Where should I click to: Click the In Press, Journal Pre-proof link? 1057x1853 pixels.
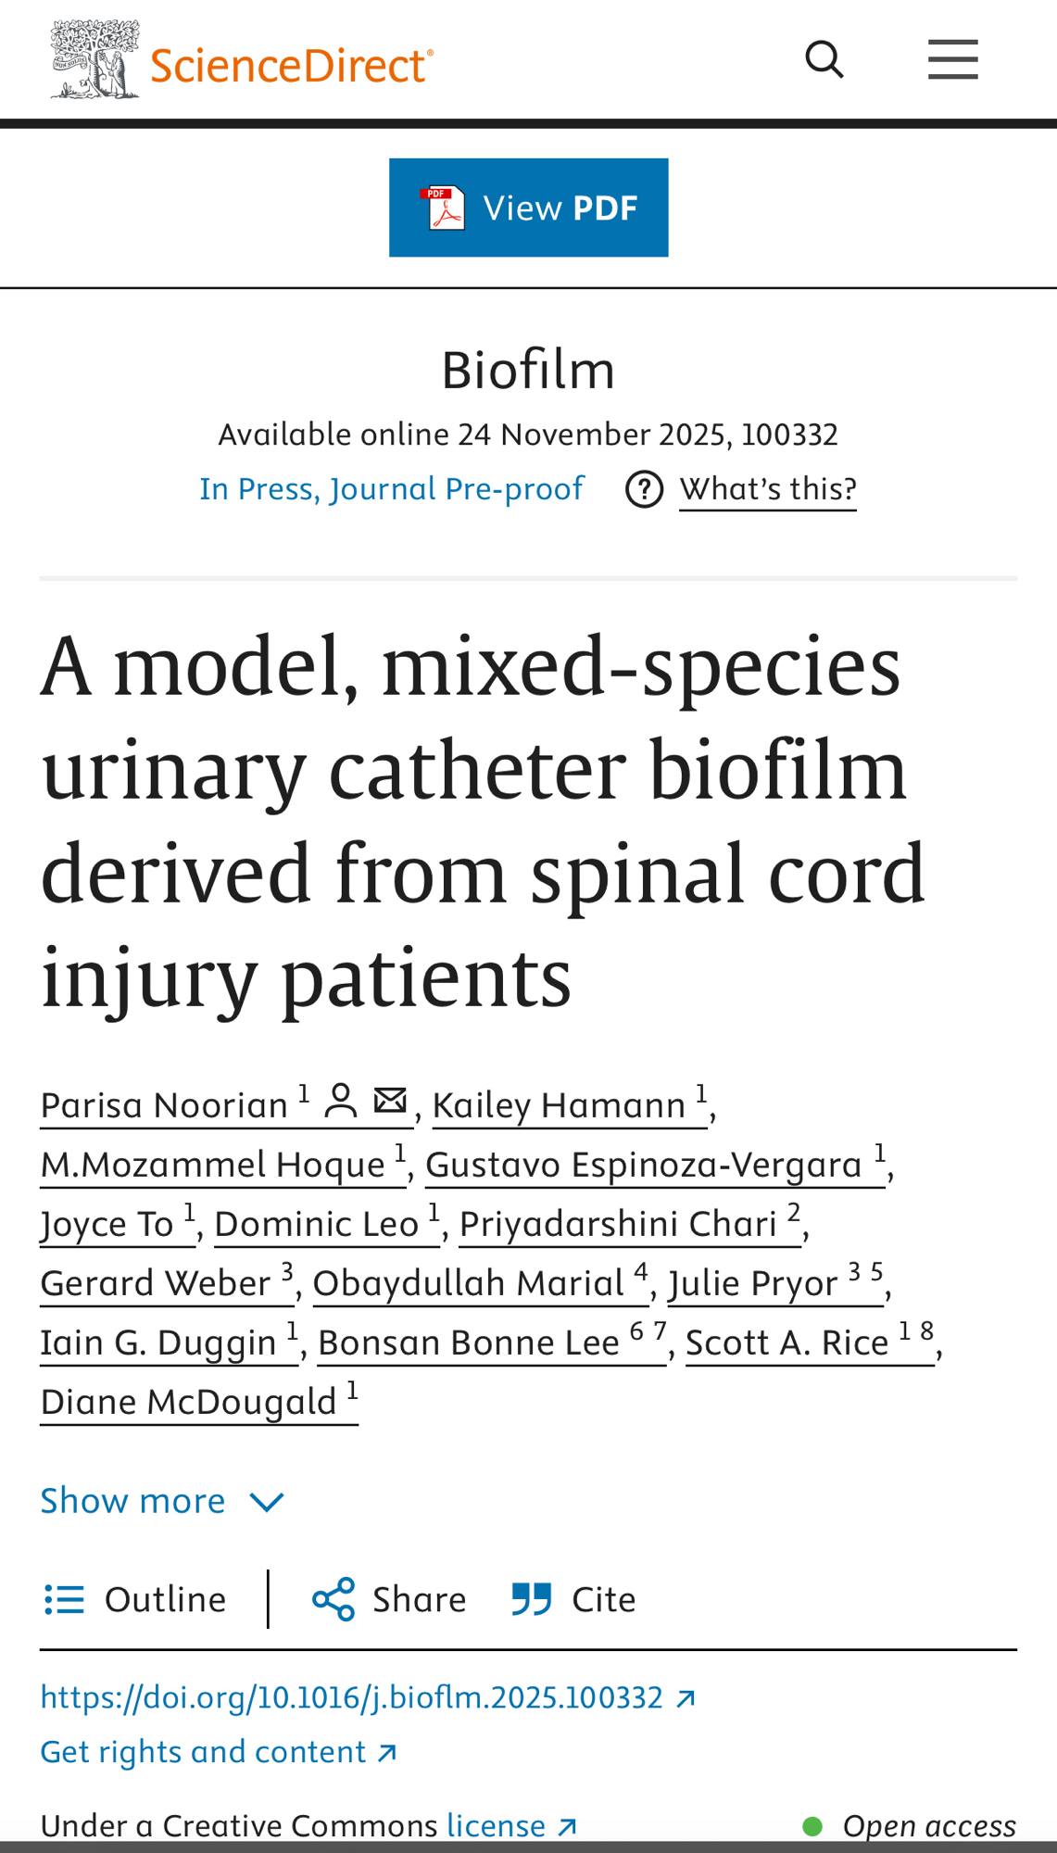391,489
